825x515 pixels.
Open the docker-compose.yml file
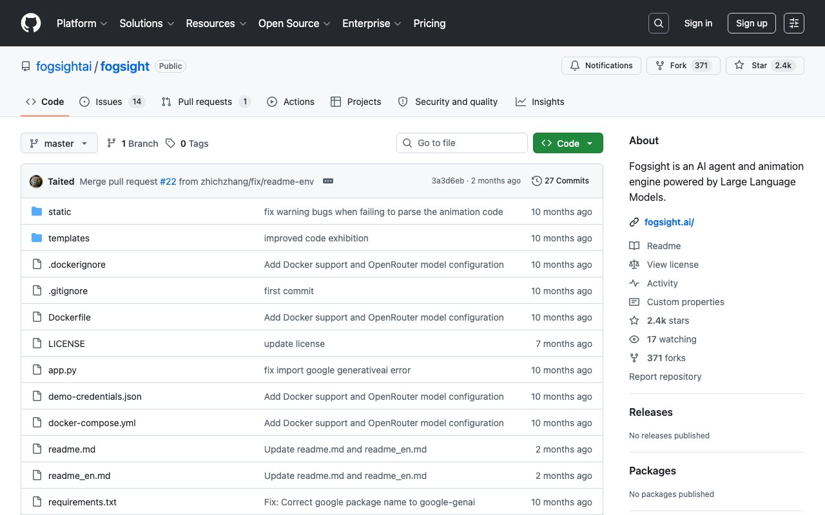(x=92, y=423)
